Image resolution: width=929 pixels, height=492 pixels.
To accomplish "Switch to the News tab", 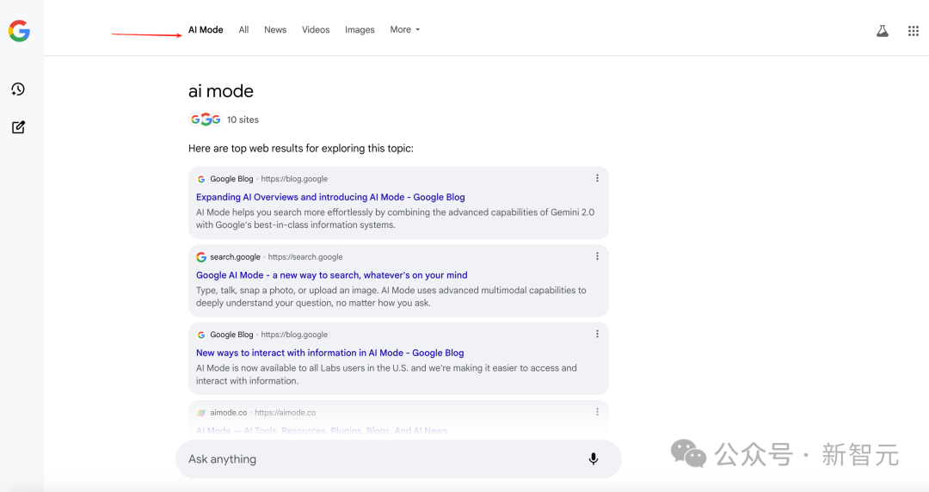I will click(275, 30).
